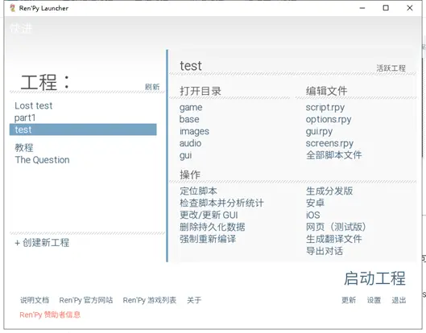Screen dimensions: 426x333
Task: Click 检查脚本并分析统计 lint action
Action: pos(221,203)
